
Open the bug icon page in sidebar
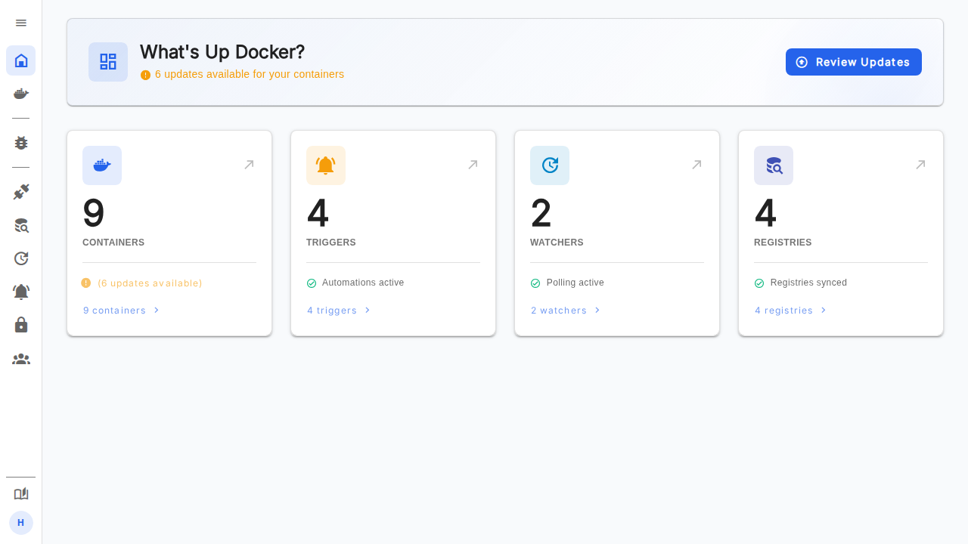click(21, 143)
